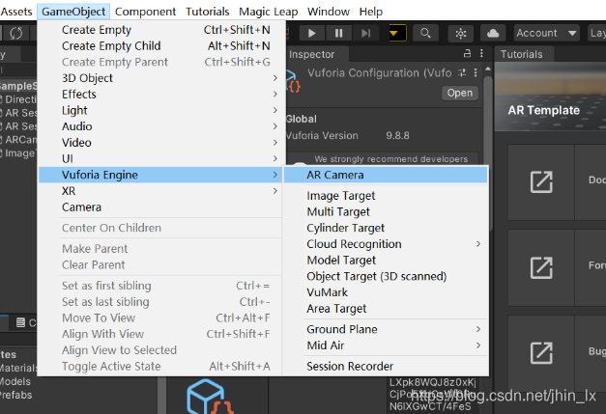Select Create Empty Child menu item
The height and width of the screenshot is (414, 606).
(160, 46)
